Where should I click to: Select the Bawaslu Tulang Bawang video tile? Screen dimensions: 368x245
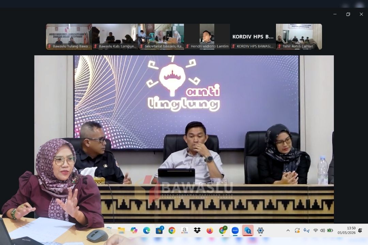tap(69, 36)
